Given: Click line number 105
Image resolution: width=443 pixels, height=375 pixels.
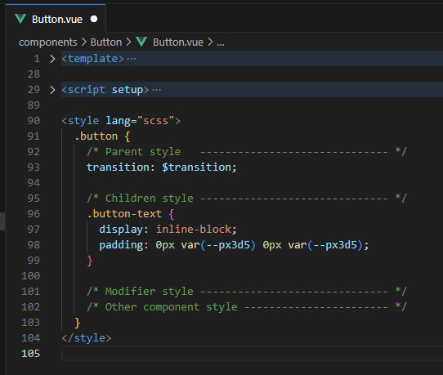Looking at the screenshot, I should coord(31,354).
